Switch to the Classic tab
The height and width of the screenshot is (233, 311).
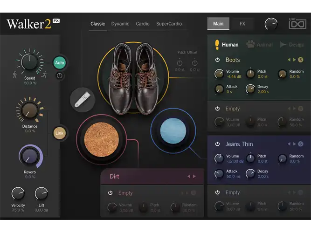click(x=97, y=24)
